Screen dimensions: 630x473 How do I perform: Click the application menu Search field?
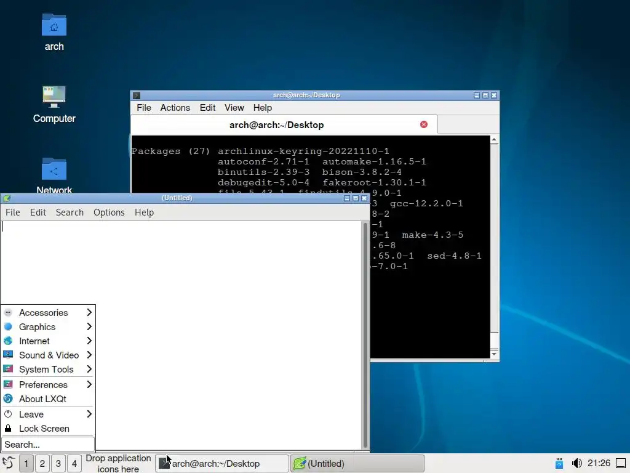click(48, 445)
